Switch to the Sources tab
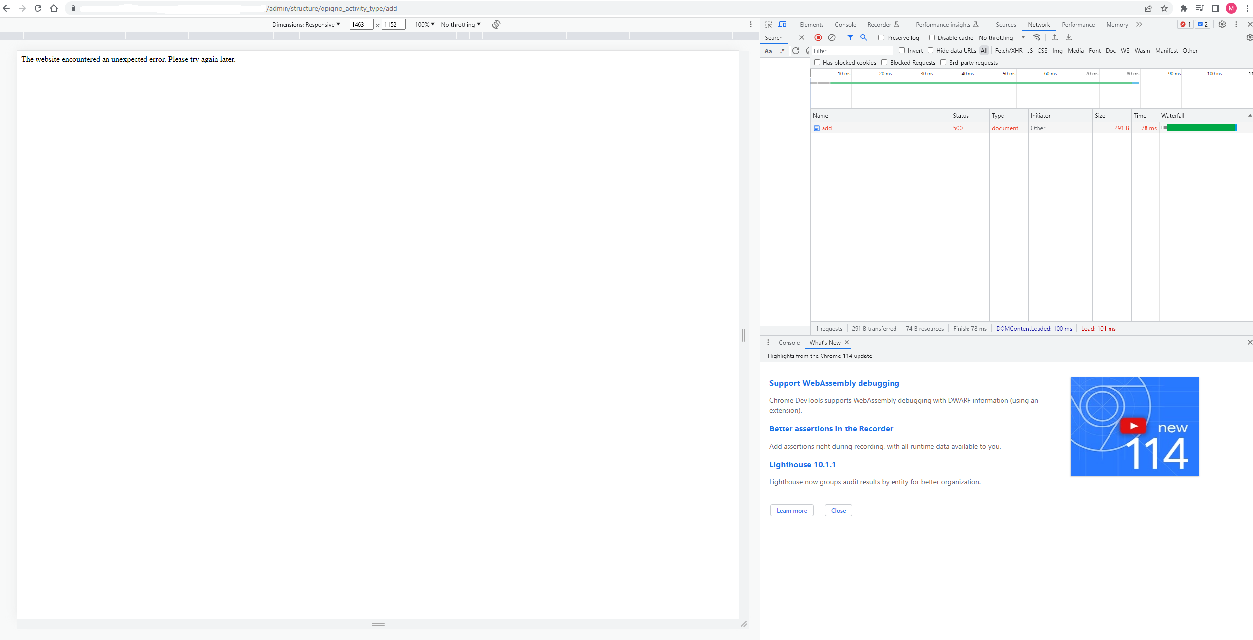The width and height of the screenshot is (1253, 640). pos(1005,24)
